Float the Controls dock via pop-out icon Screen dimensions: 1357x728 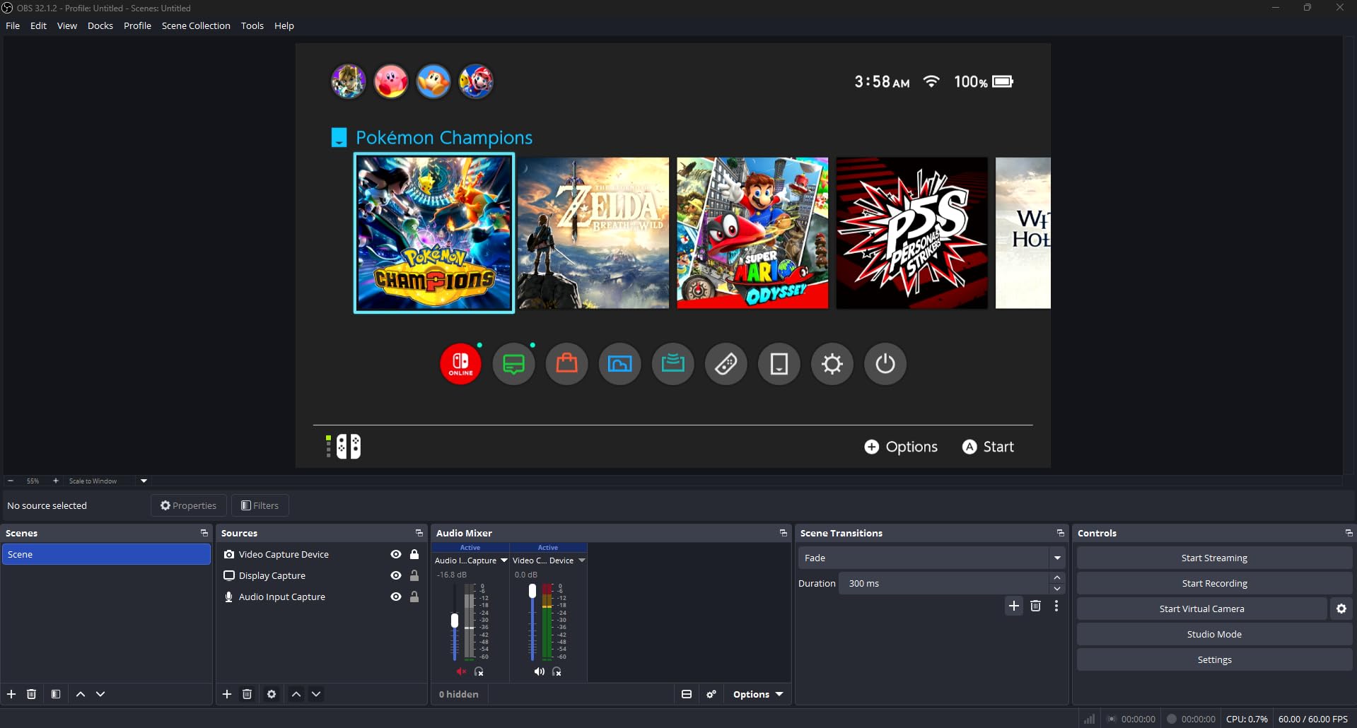(1349, 533)
